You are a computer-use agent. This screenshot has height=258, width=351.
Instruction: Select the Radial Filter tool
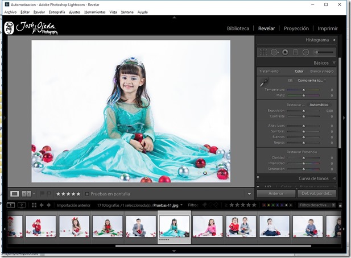(x=305, y=52)
